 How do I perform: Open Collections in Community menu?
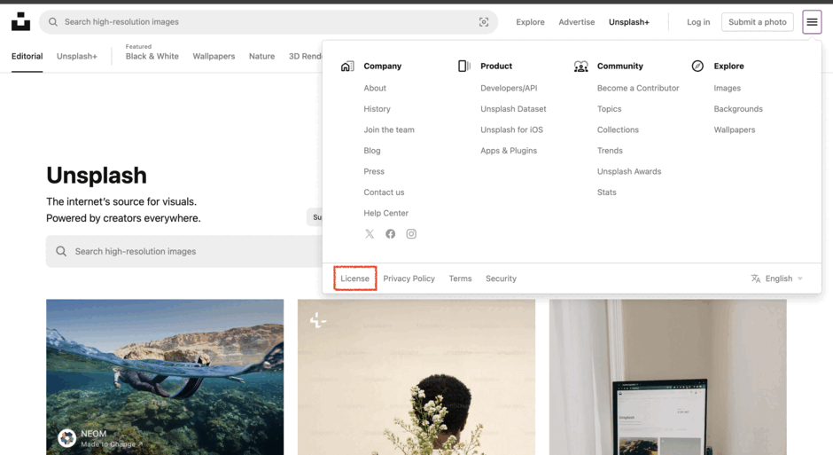(x=618, y=129)
